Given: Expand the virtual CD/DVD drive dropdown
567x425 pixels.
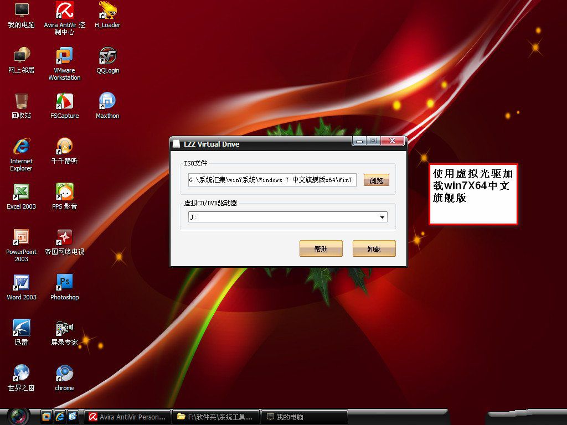Looking at the screenshot, I should [x=382, y=217].
